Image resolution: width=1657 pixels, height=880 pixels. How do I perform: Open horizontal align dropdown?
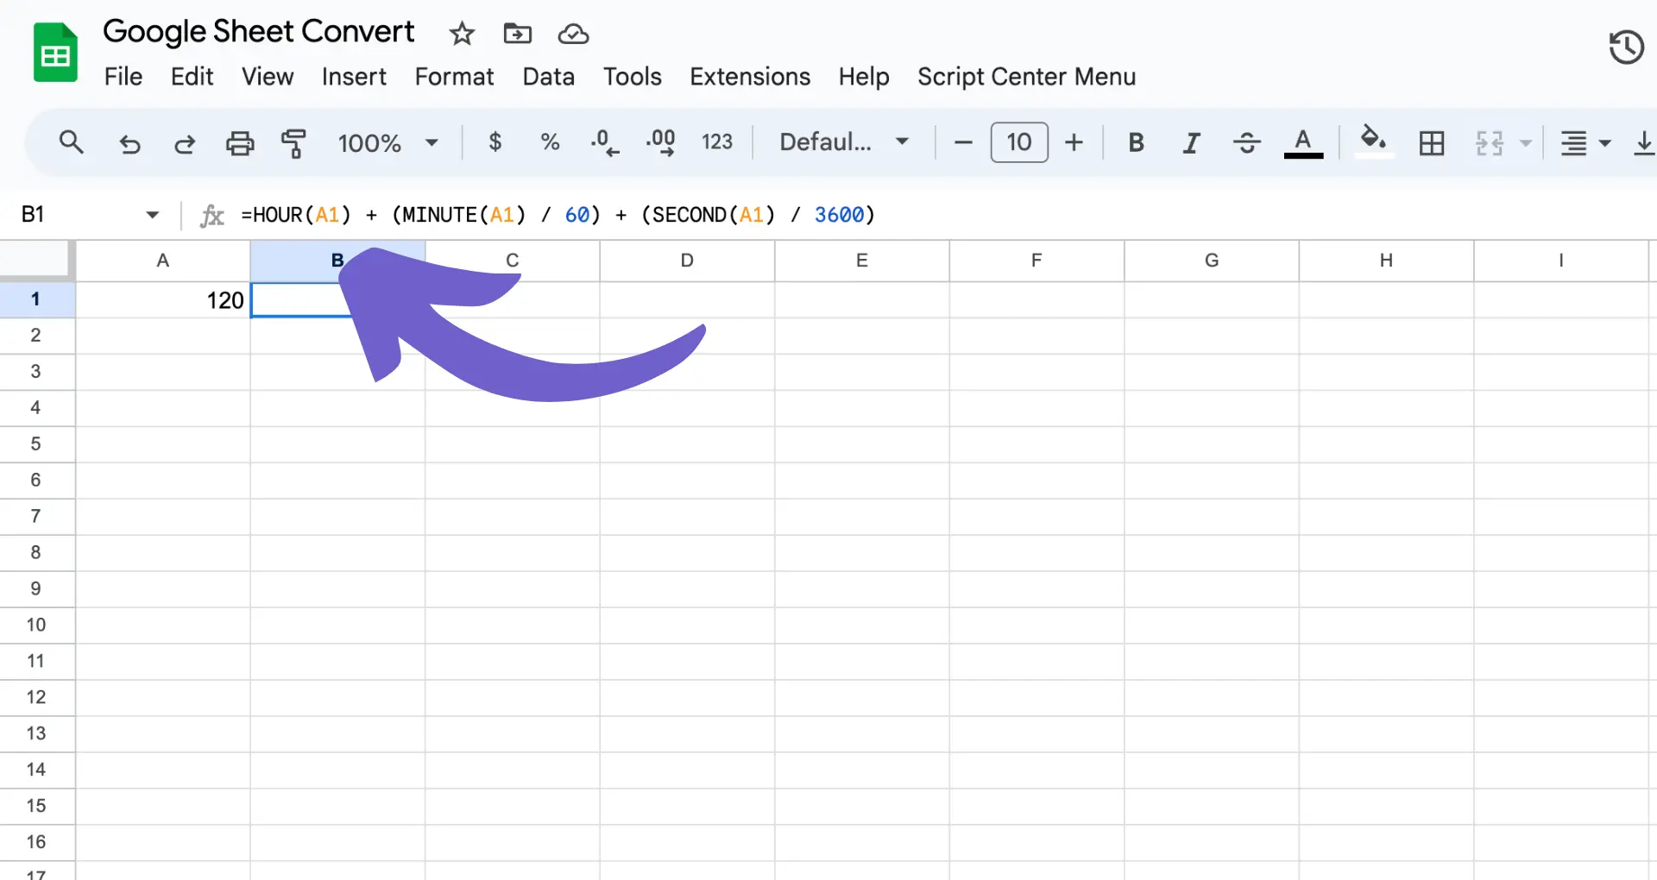(1585, 143)
